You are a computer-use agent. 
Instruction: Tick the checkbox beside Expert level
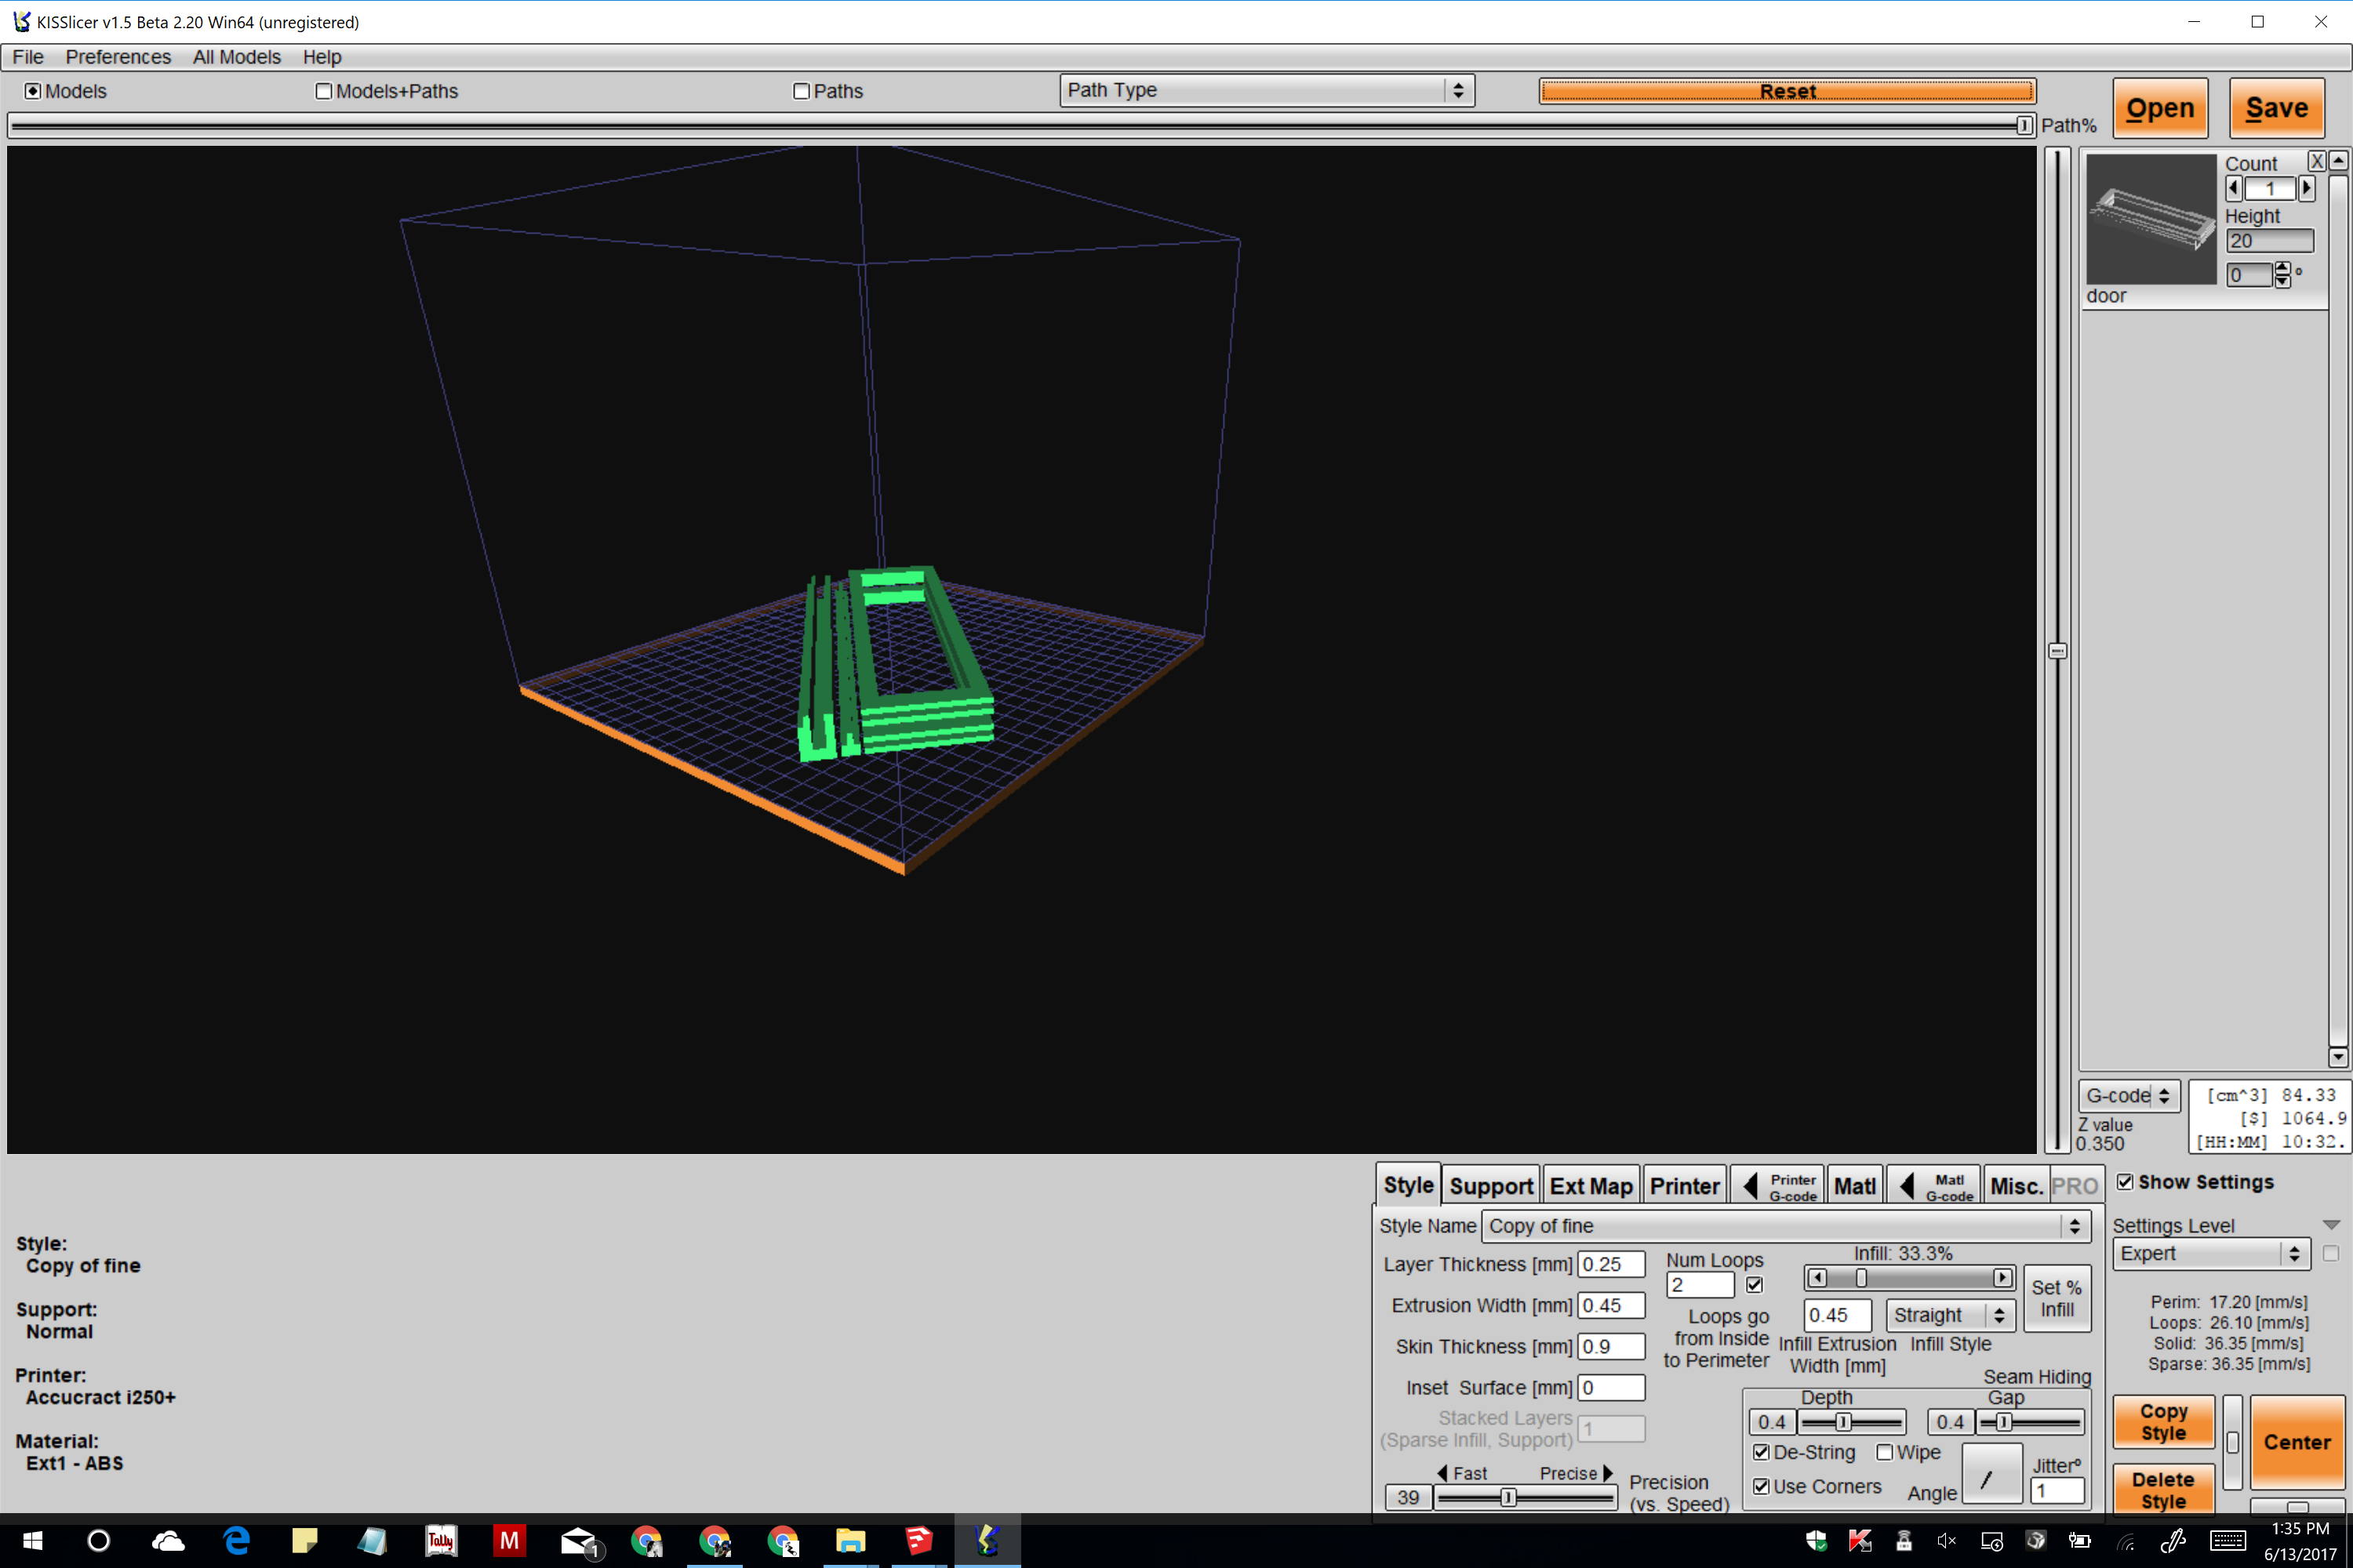2331,1253
